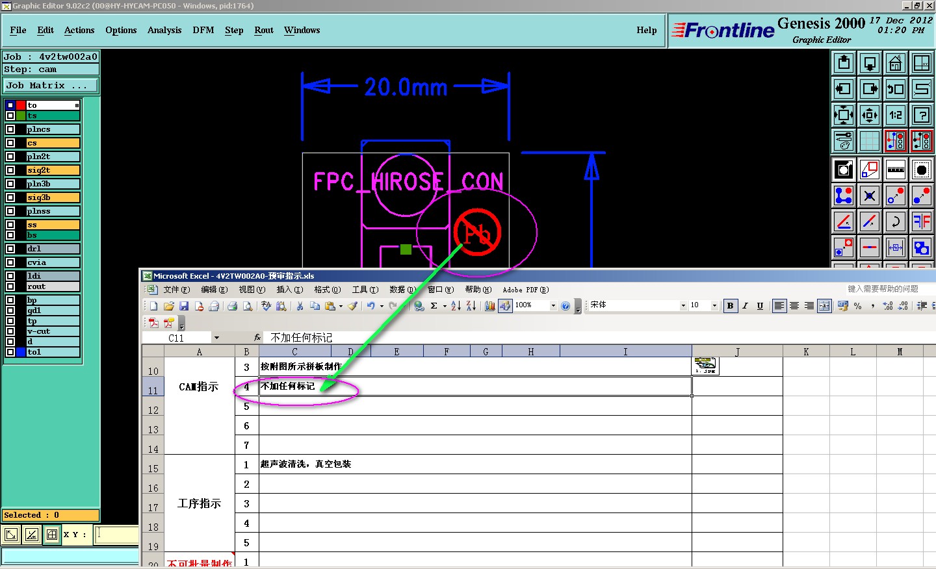This screenshot has height=569, width=936.
Task: Select the angle line tool icon
Action: 844,221
